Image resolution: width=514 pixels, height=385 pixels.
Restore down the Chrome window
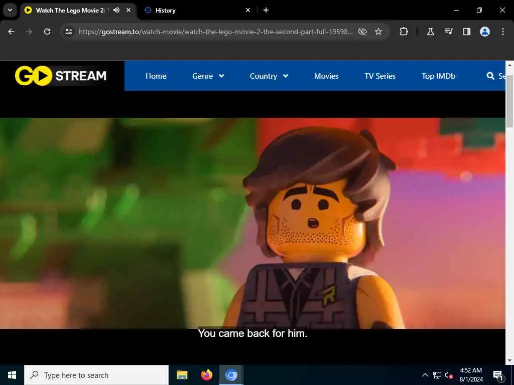479,10
